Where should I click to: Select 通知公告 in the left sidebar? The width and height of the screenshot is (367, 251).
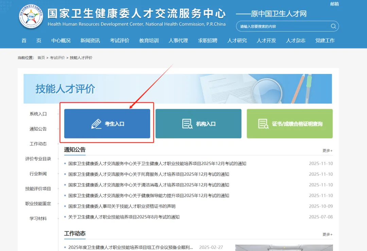click(x=38, y=129)
